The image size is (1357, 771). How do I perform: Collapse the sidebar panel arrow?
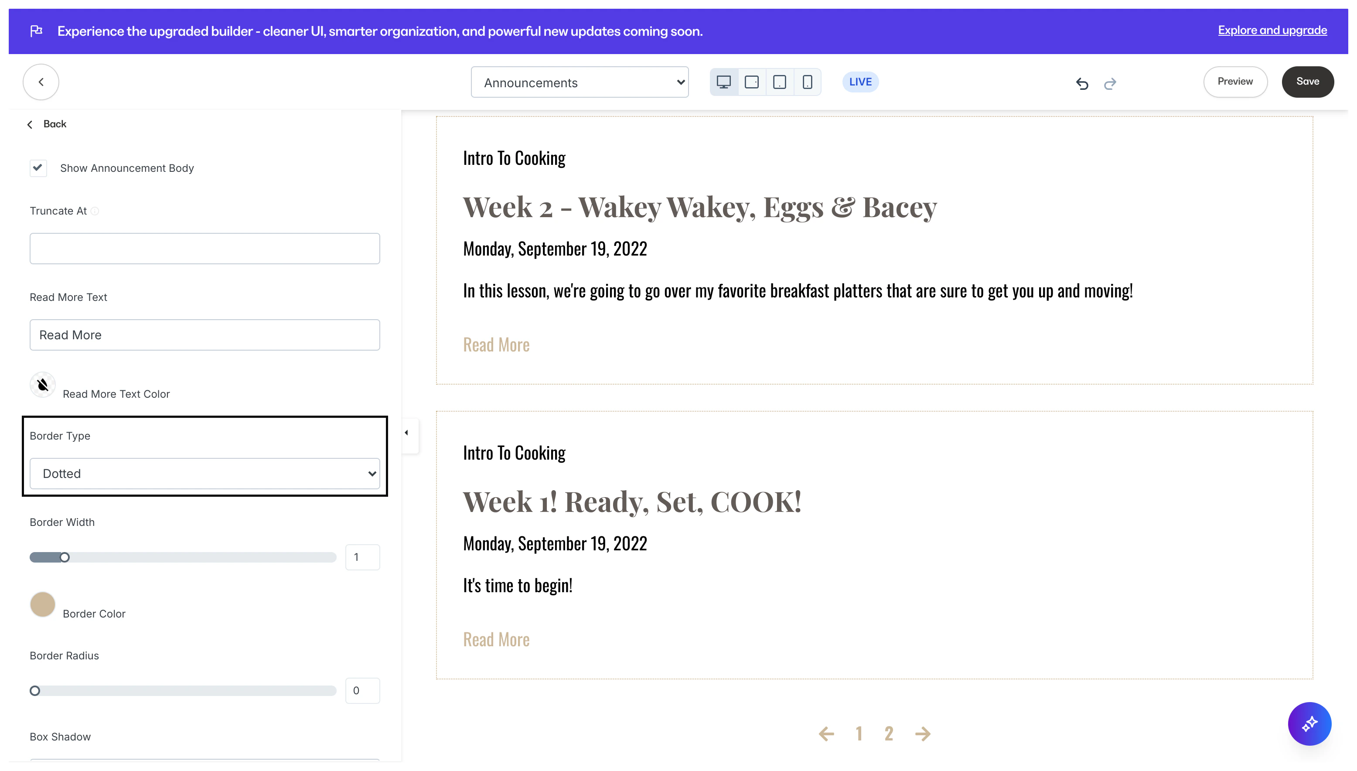(x=407, y=433)
